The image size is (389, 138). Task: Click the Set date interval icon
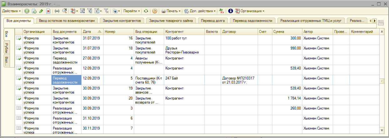click(x=57, y=11)
